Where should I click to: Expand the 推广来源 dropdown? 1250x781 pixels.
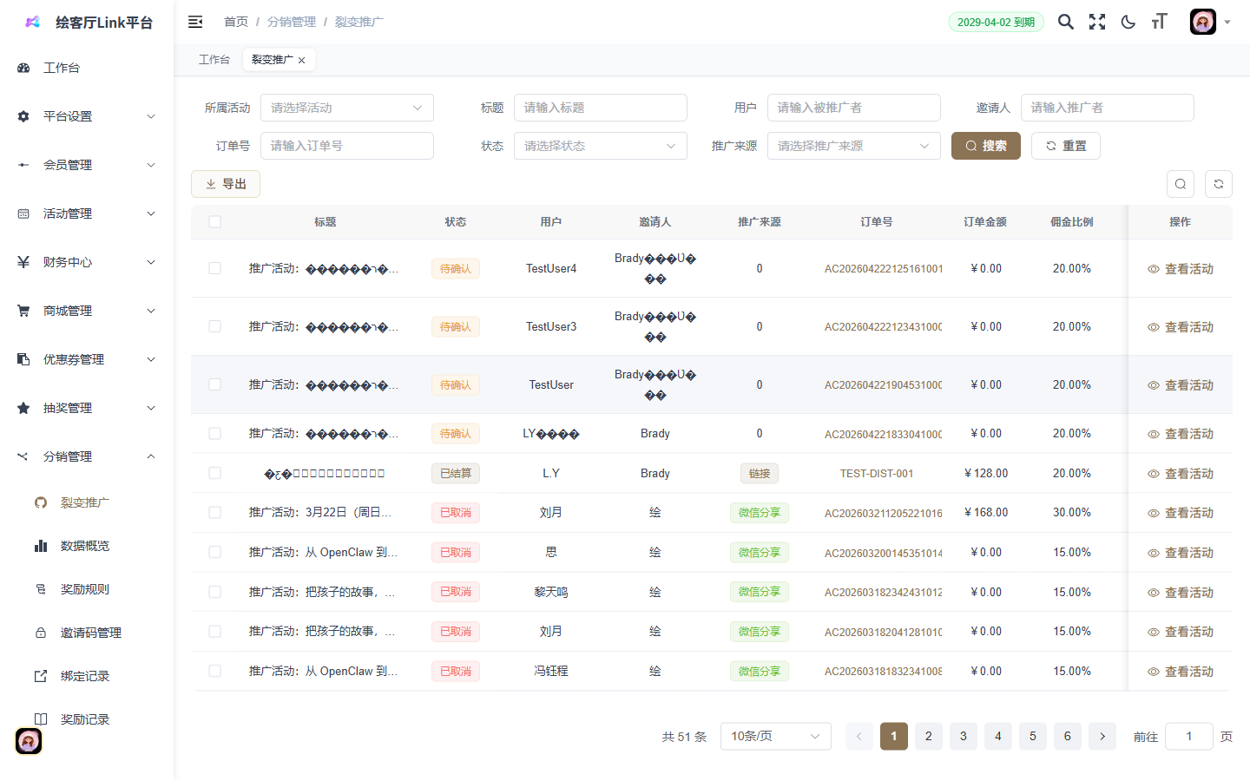click(853, 146)
